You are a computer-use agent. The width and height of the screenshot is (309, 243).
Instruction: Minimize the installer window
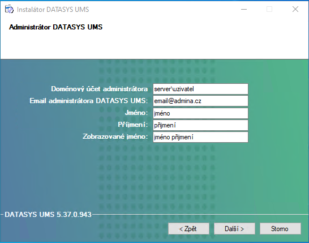[244, 9]
